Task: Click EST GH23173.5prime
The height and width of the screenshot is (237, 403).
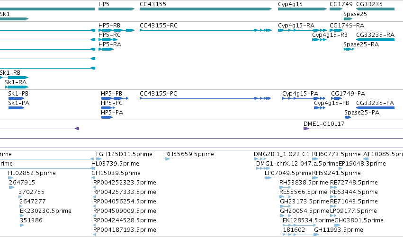Action: click(x=286, y=206)
